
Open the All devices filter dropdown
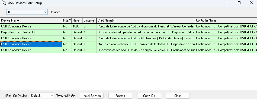(x=27, y=12)
